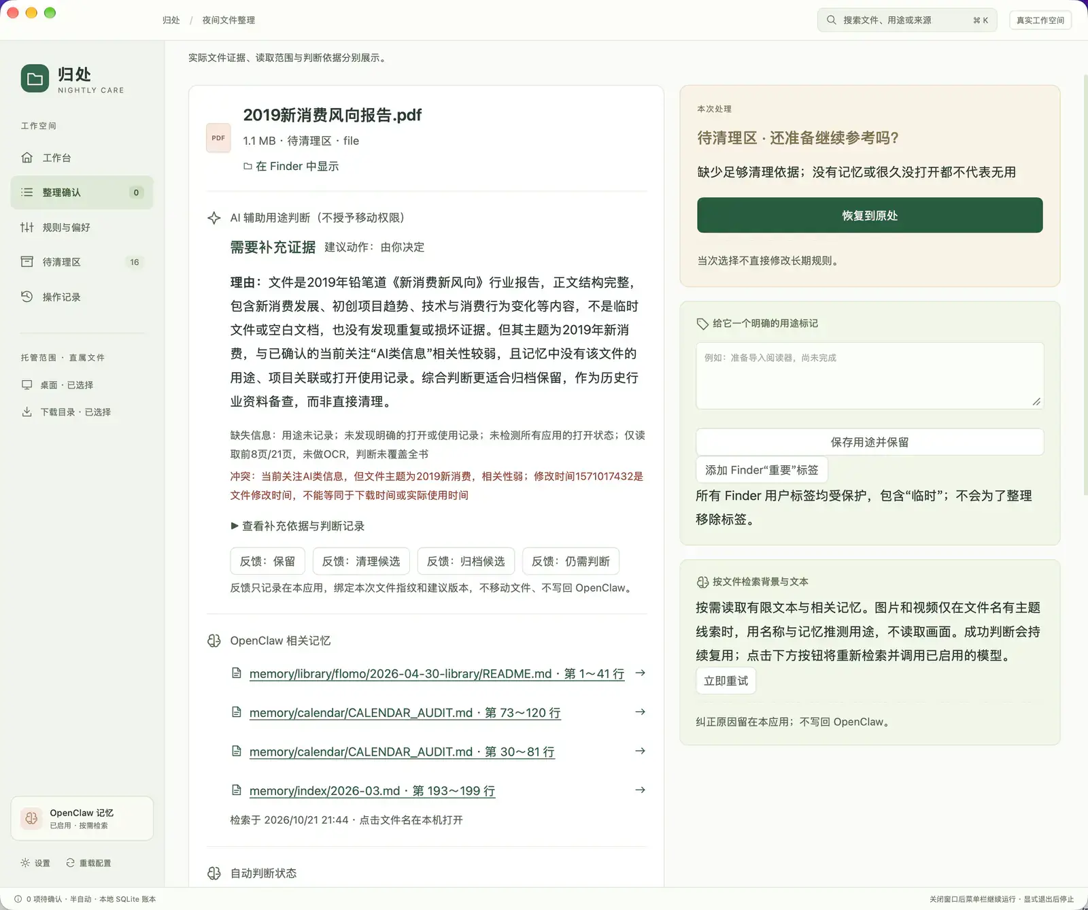
Task: Click the 下载目录 download icon
Action: 27,412
